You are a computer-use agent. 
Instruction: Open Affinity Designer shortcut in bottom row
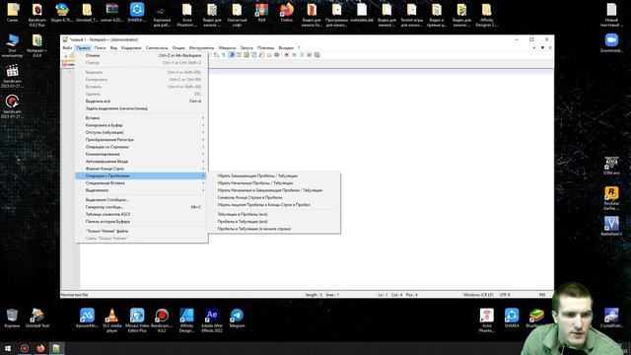tap(186, 320)
